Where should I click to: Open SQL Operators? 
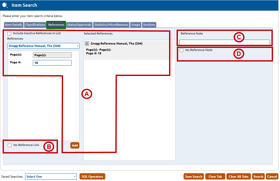(92, 177)
